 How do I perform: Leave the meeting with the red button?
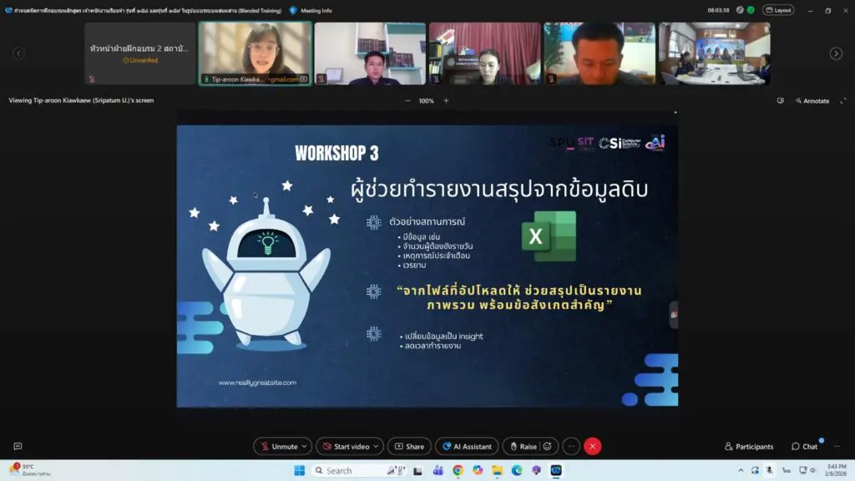click(592, 446)
